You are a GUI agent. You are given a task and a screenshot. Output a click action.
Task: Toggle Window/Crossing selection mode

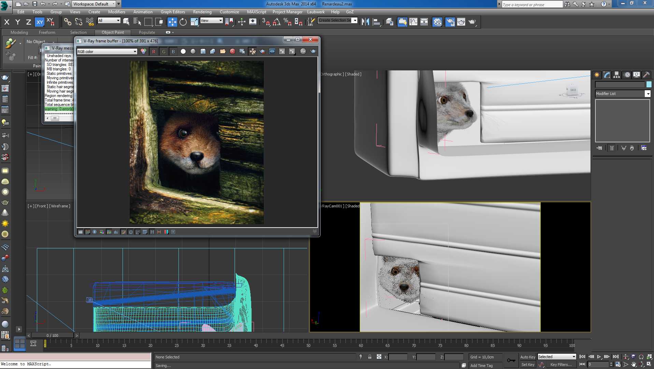coord(159,22)
